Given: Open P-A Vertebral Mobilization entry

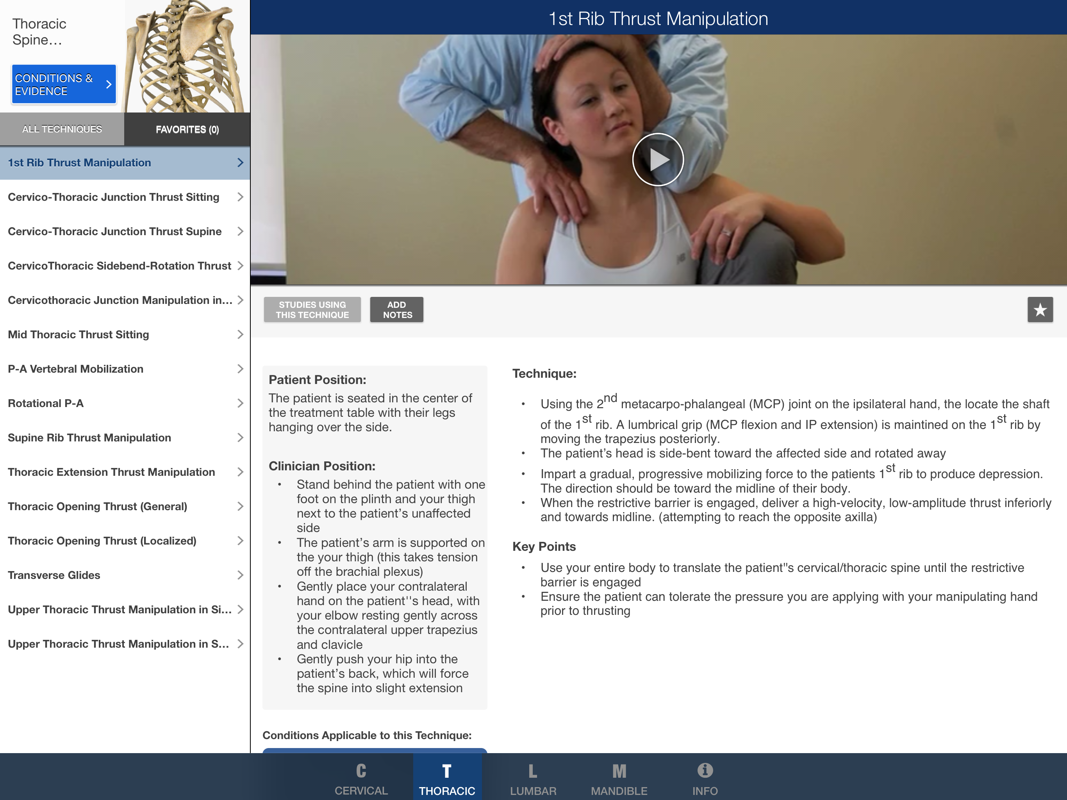Looking at the screenshot, I should (75, 369).
